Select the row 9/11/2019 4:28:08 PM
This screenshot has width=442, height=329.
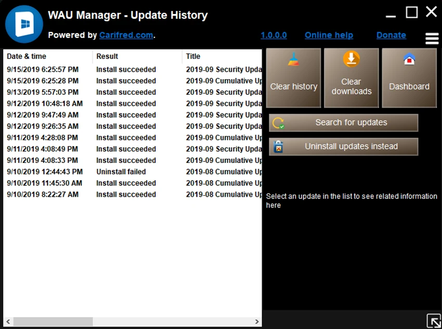coord(133,137)
